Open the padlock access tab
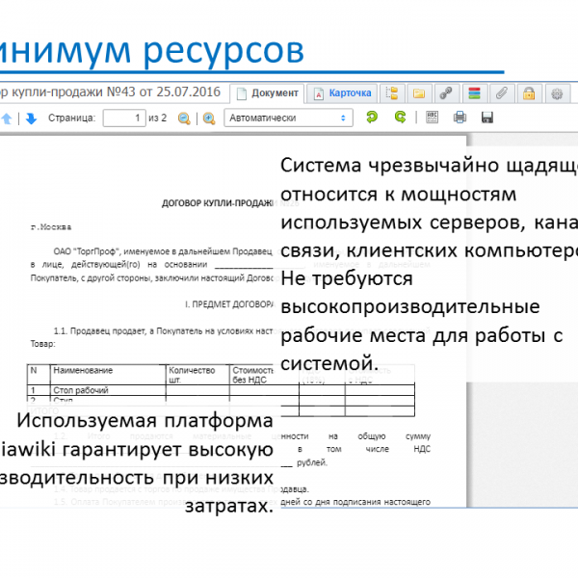578x578 pixels. pos(529,93)
